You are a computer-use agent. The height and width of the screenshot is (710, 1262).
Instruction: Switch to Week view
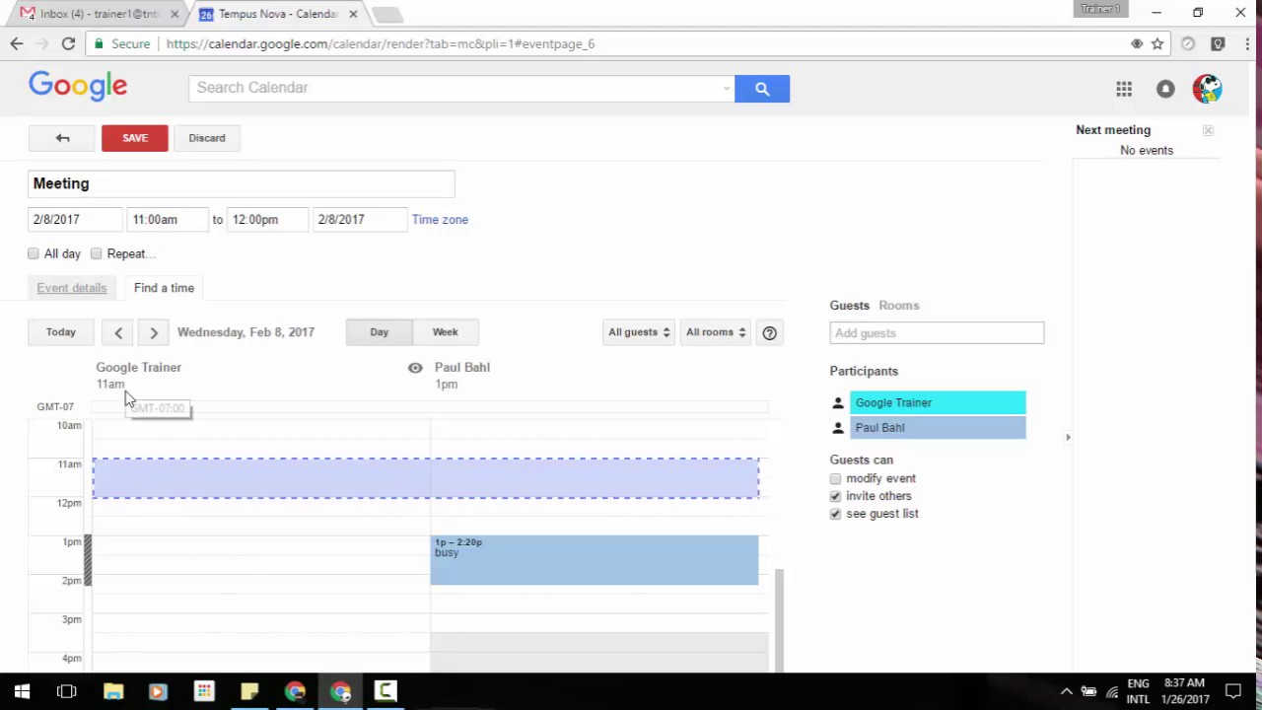445,332
